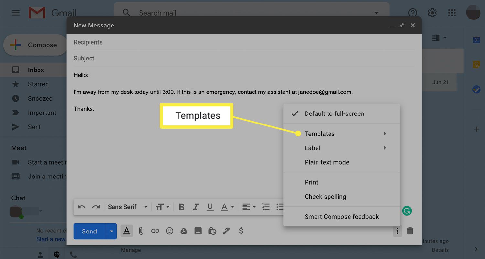Viewport: 485px width, 259px height.
Task: Toggle underline formatting
Action: [210, 207]
